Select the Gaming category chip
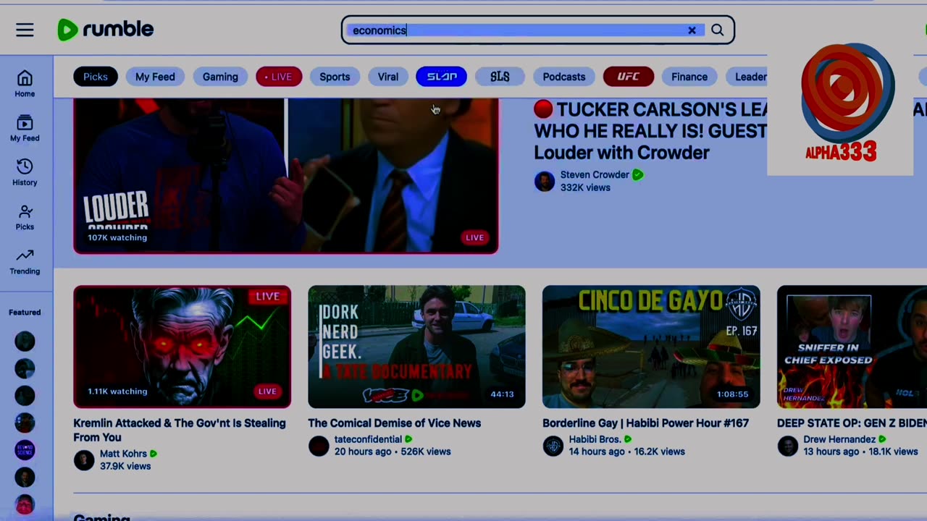The width and height of the screenshot is (927, 521). [x=220, y=77]
